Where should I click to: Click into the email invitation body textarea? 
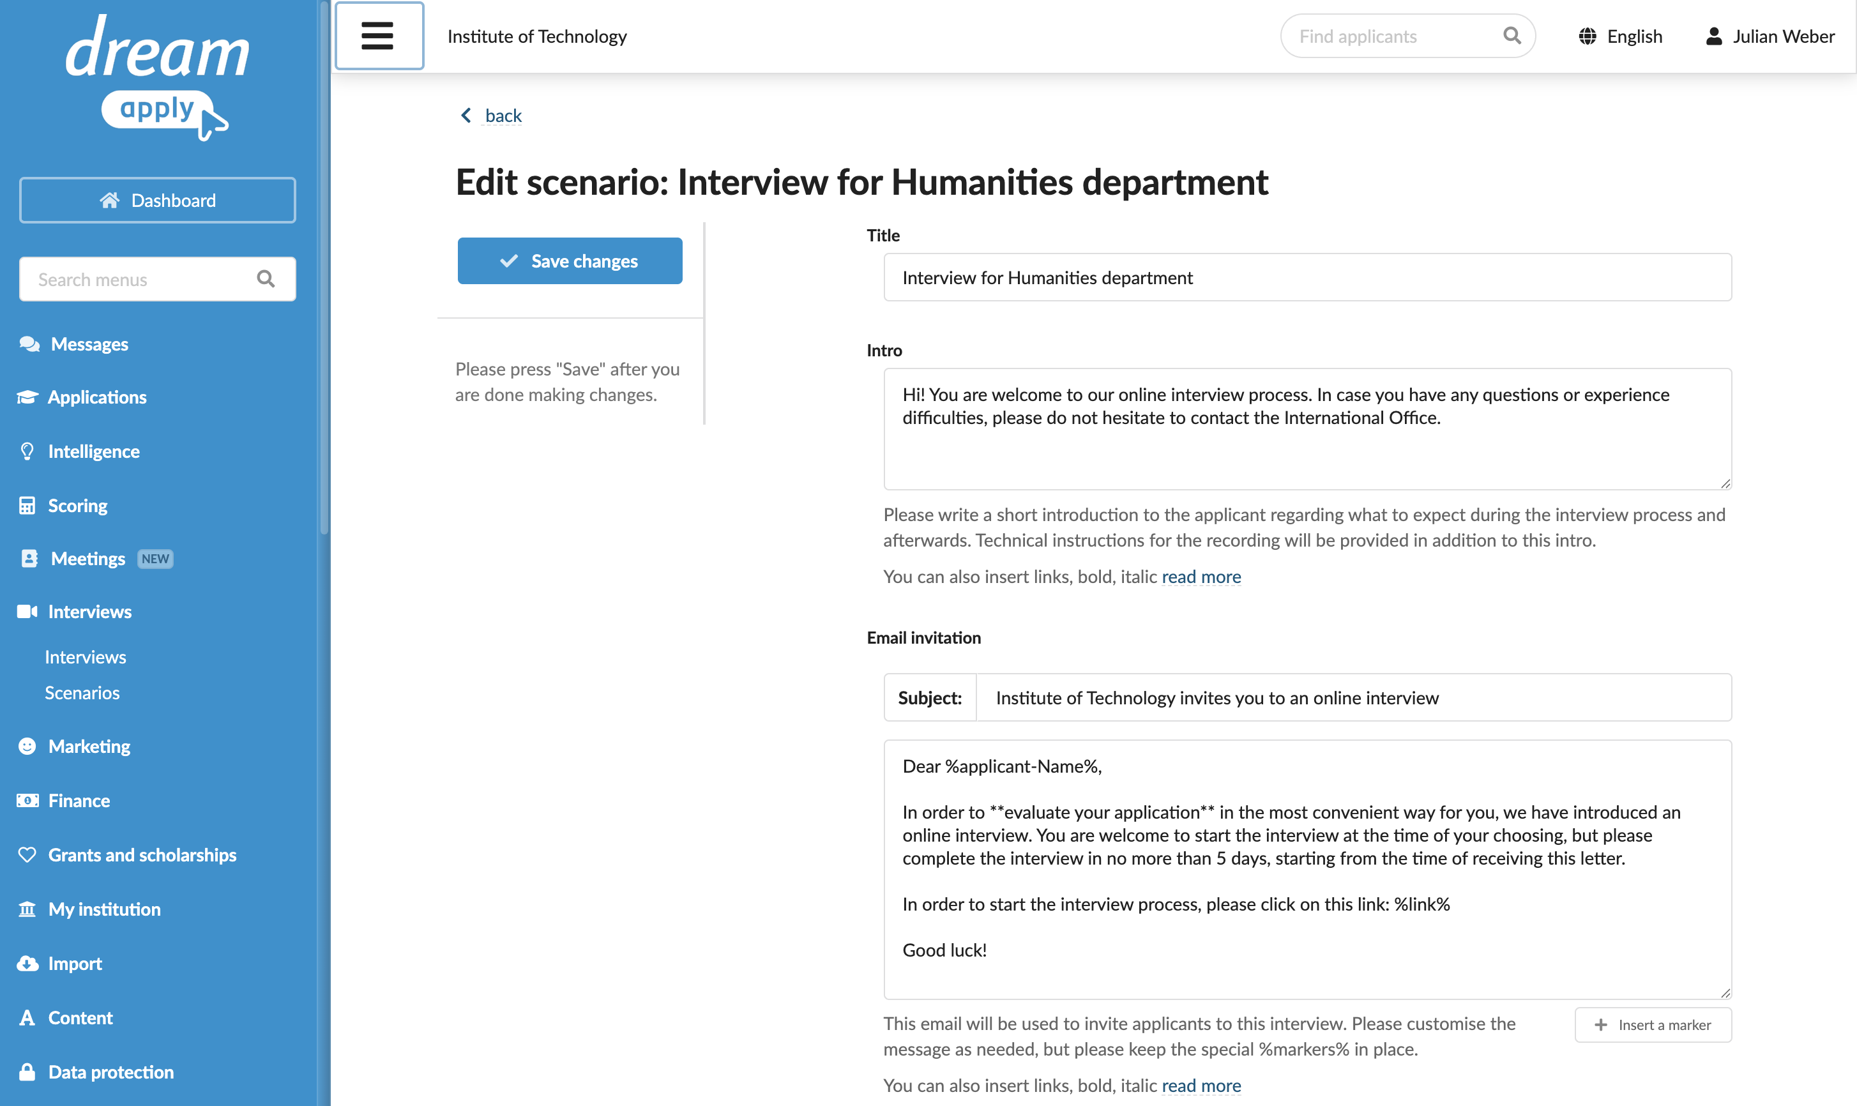tap(1307, 869)
